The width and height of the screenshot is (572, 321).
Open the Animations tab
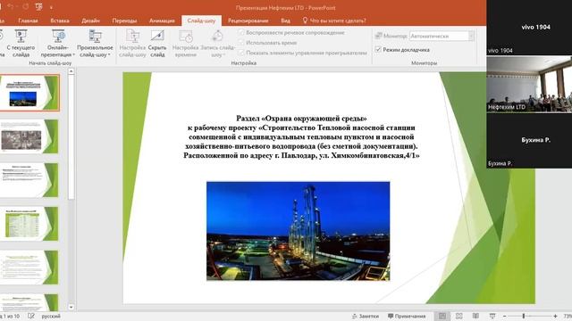pyautogui.click(x=162, y=21)
